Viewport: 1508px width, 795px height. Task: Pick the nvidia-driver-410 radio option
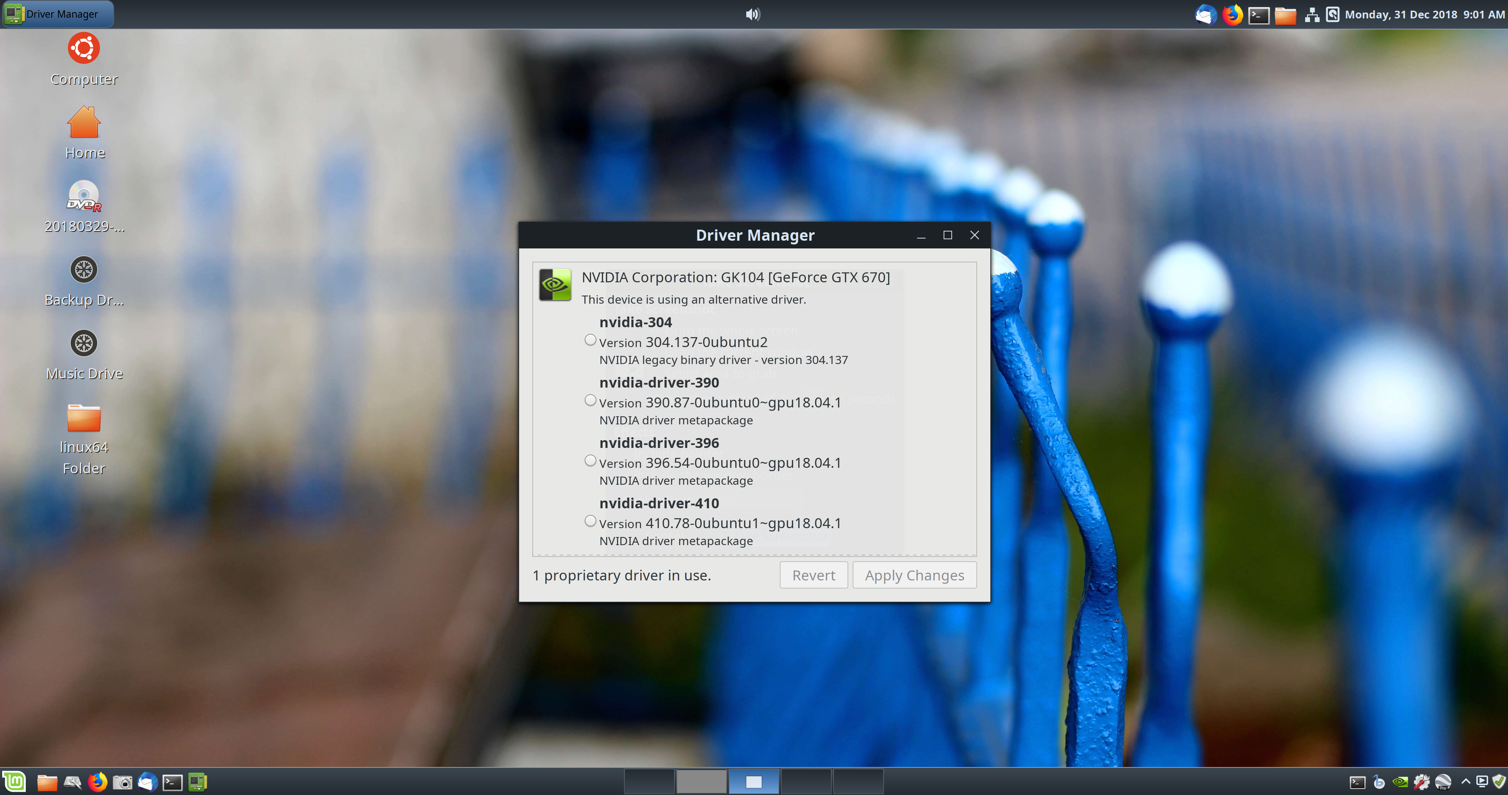pos(590,521)
